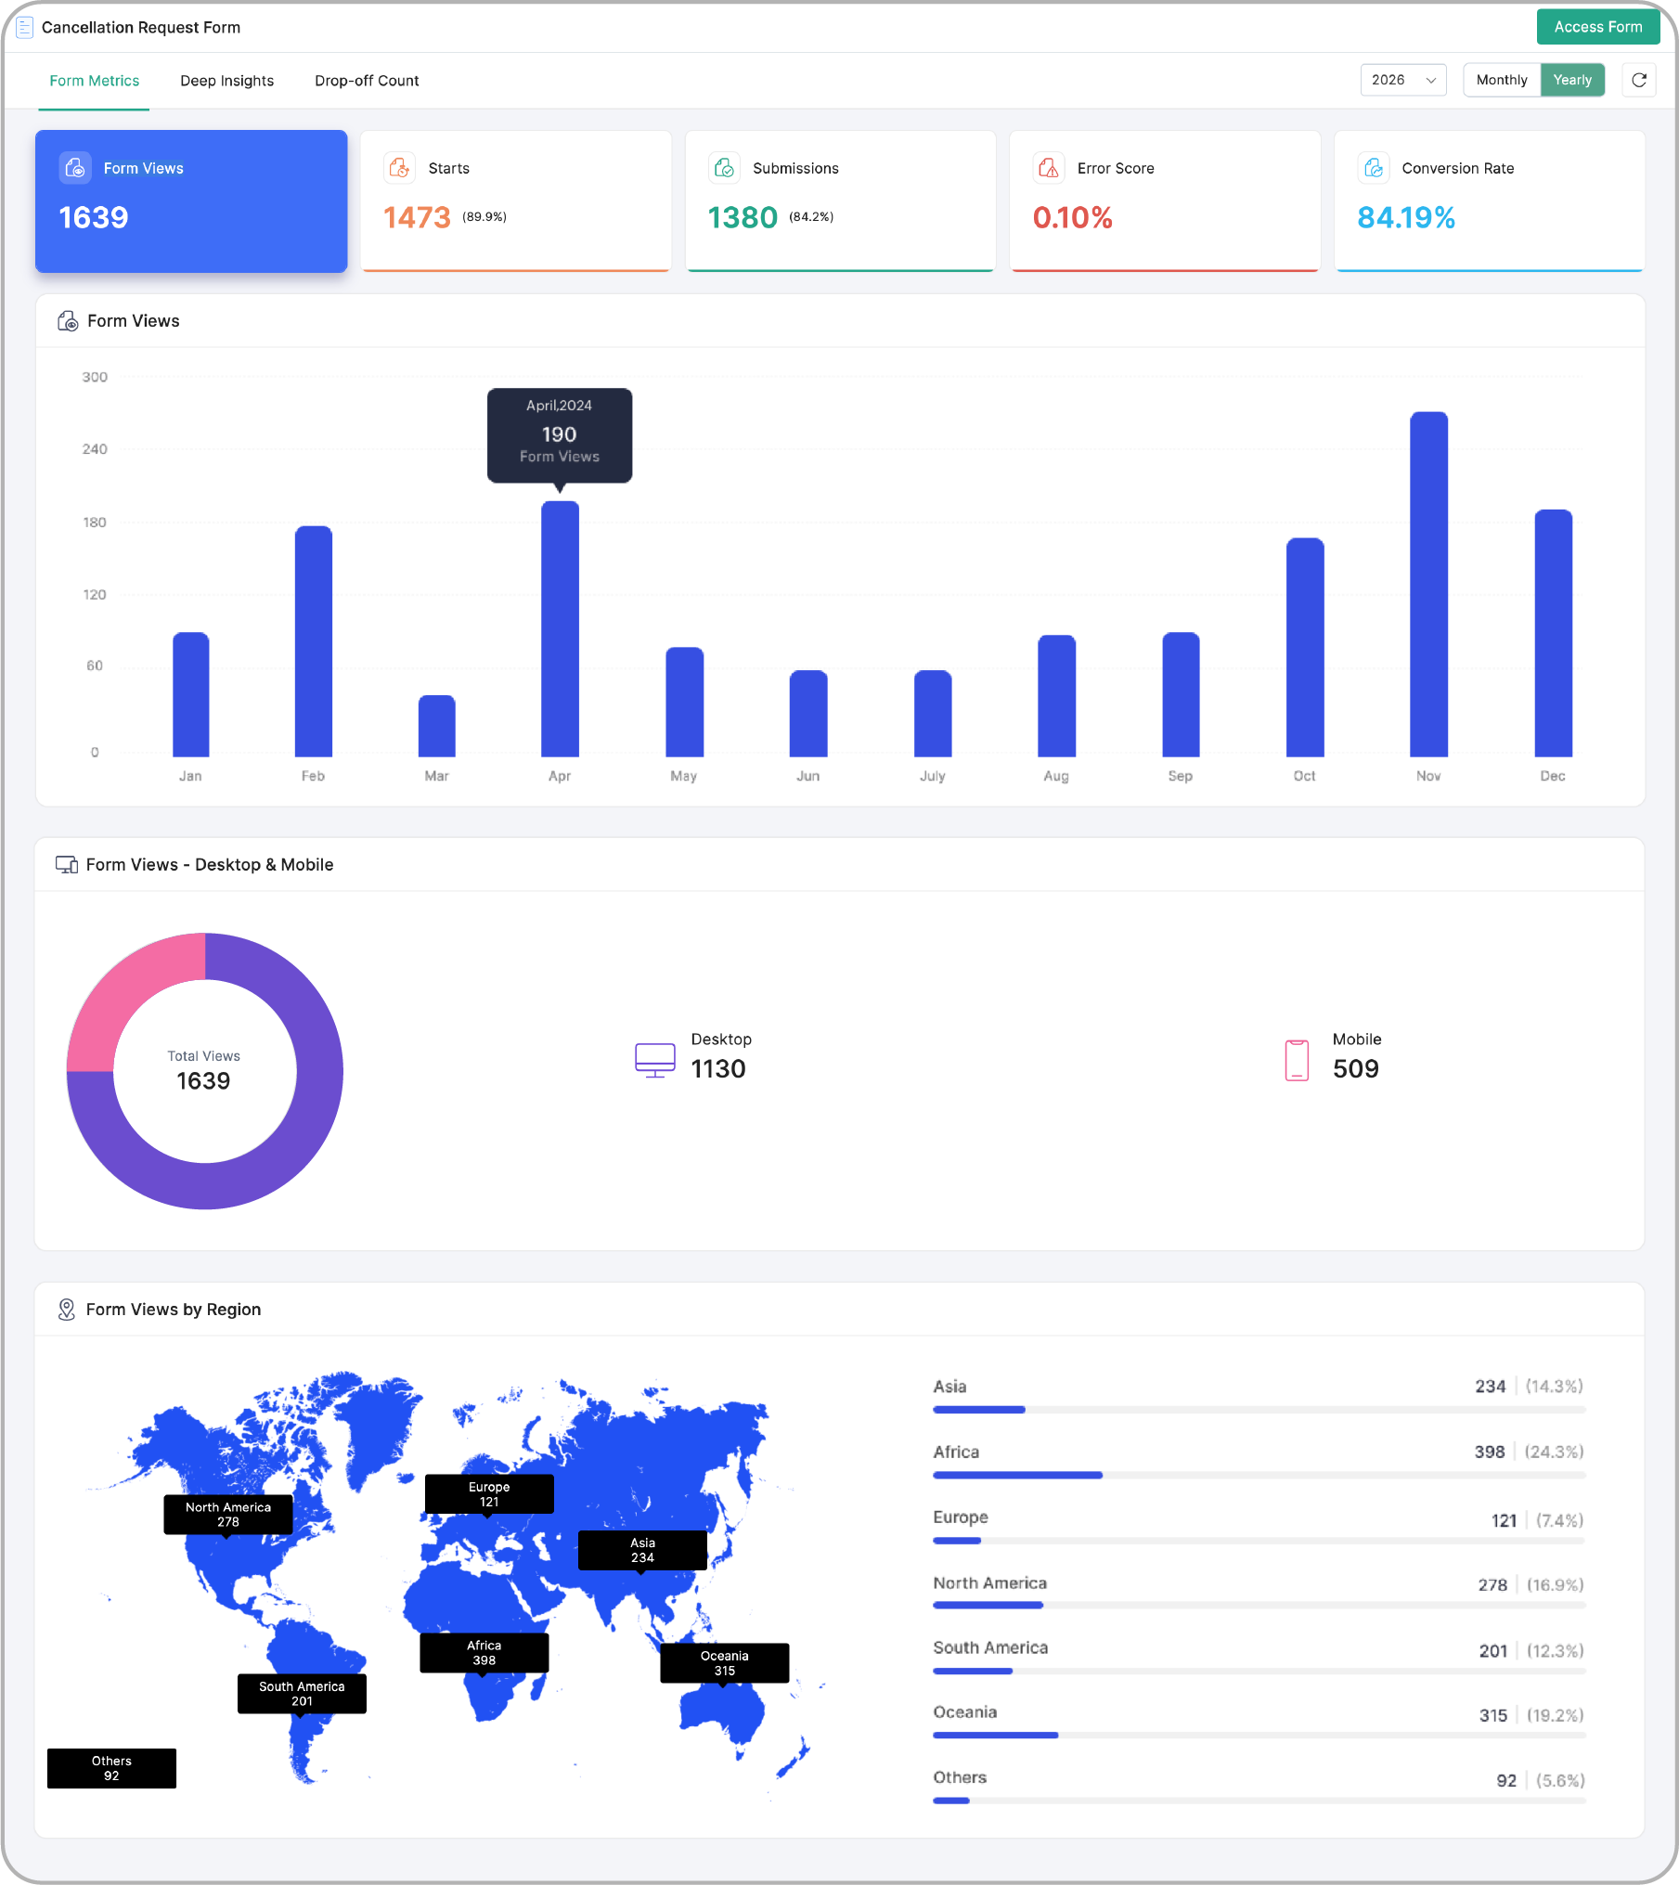Click the Desktop value 1130

pyautogui.click(x=718, y=1069)
